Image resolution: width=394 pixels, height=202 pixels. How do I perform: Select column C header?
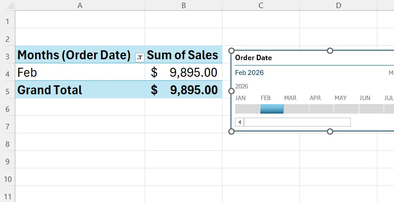click(x=261, y=5)
